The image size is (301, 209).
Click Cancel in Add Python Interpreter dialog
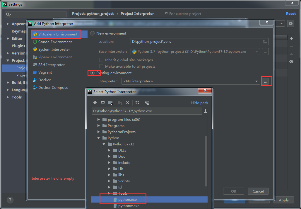[x=258, y=191]
